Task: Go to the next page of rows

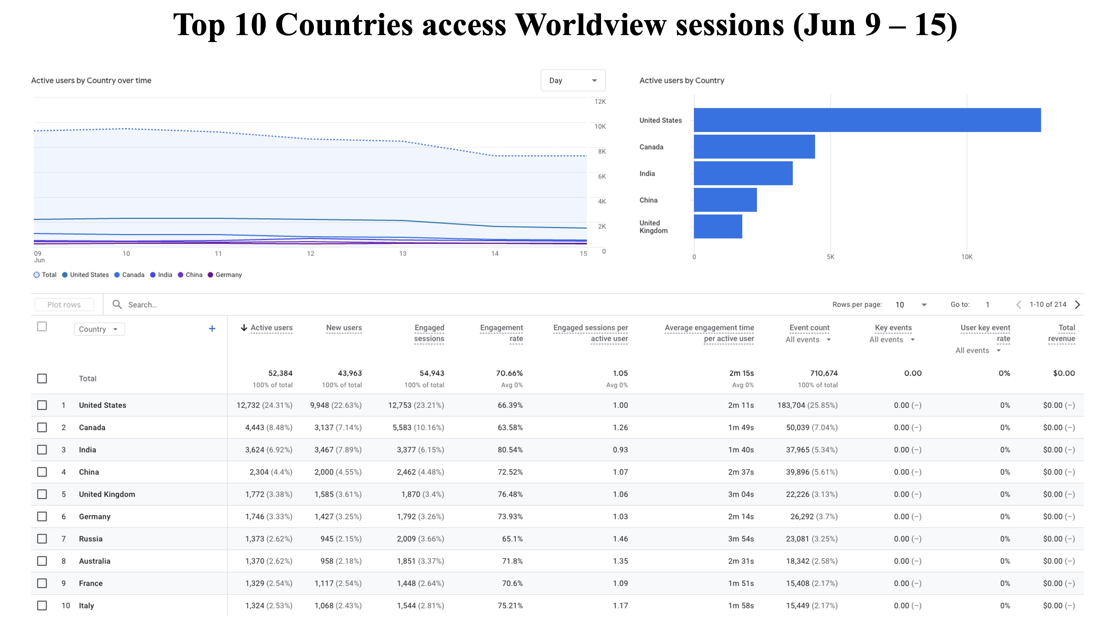Action: pyautogui.click(x=1078, y=305)
